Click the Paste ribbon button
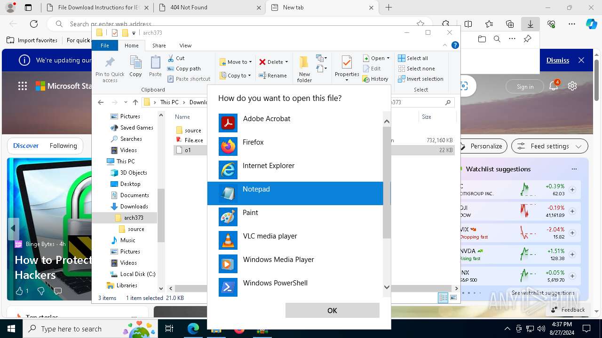The image size is (602, 338). click(155, 66)
